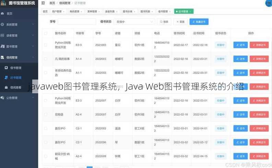Switch to the 图书列表 tab

[x=145, y=11]
